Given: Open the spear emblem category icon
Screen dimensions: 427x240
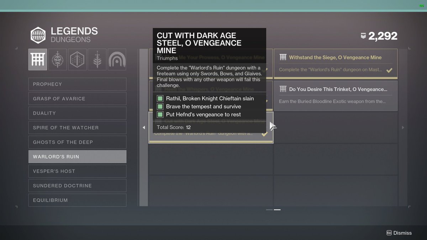Looking at the screenshot, I should pyautogui.click(x=97, y=59).
